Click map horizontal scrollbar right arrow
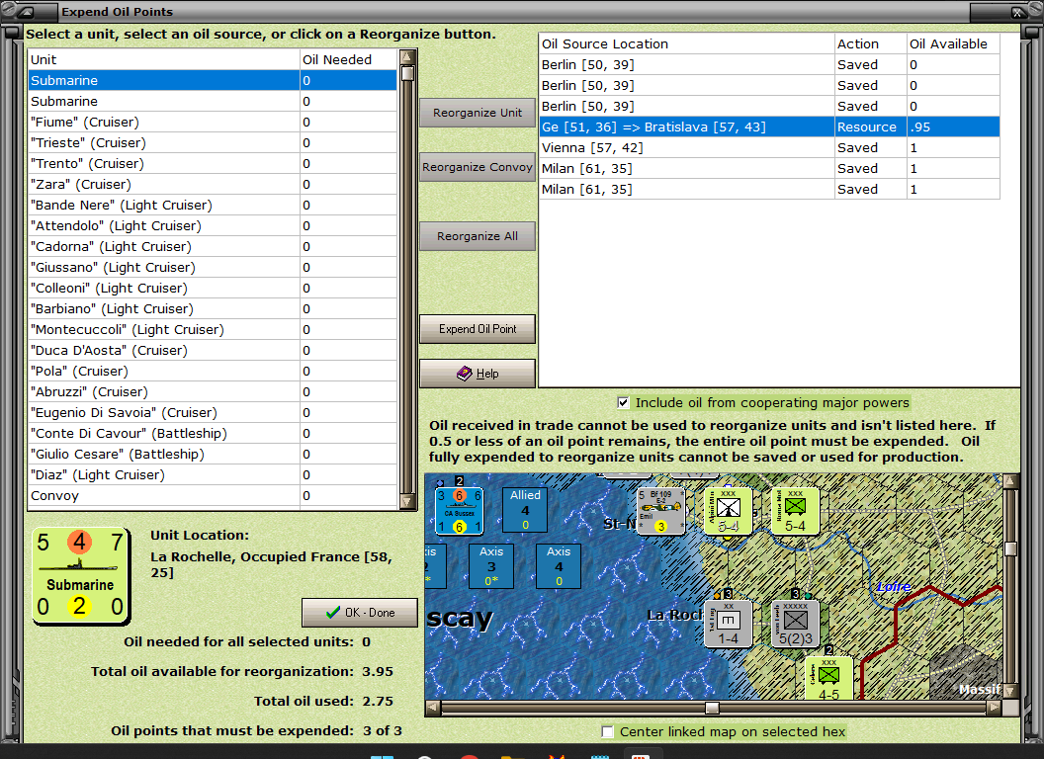 pos(994,707)
